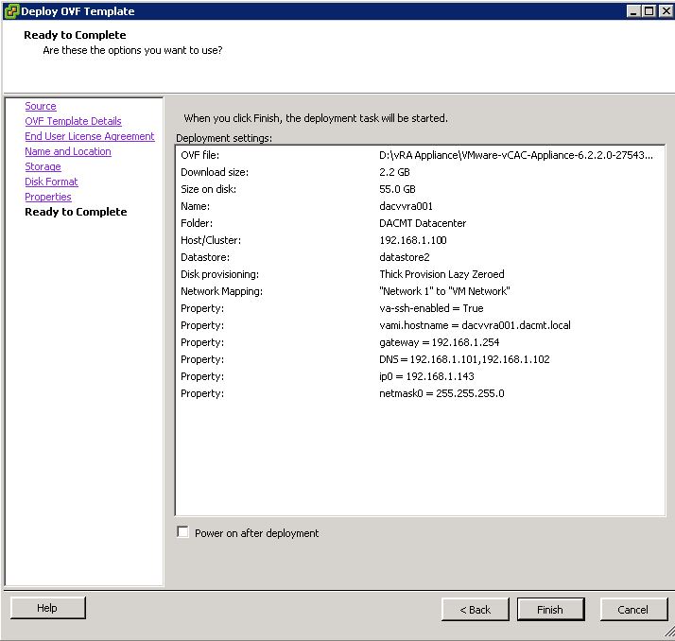
Task: Select the OVF file path row
Action: (420, 155)
